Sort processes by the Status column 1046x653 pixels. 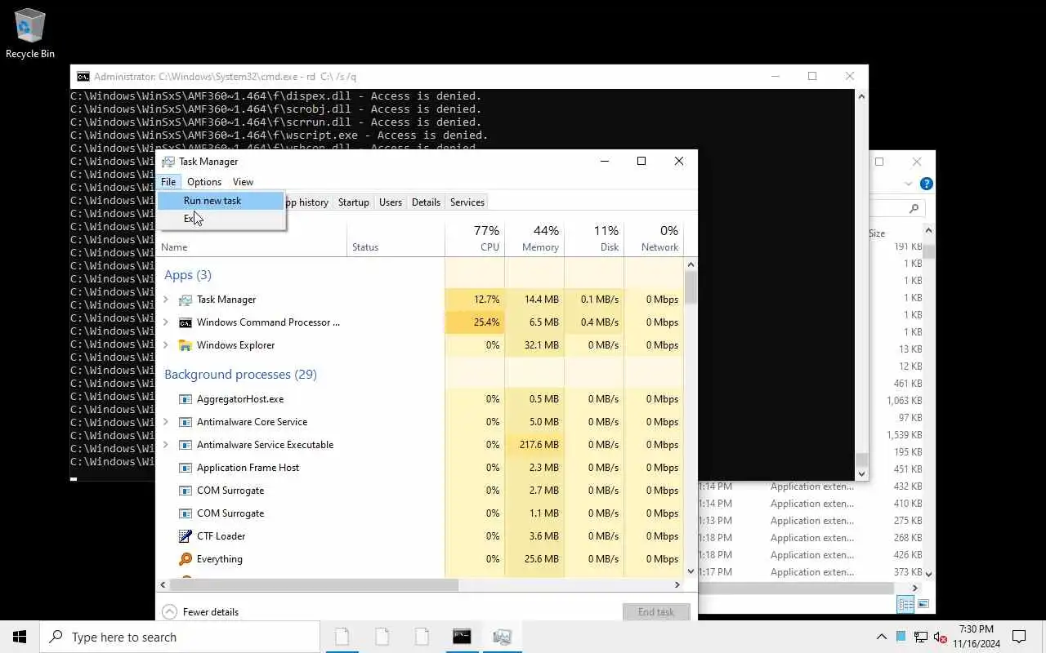point(396,238)
